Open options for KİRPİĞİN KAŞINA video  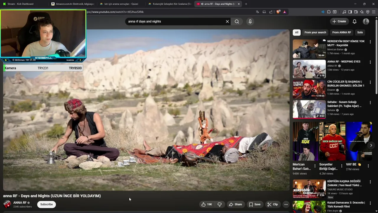(370, 182)
